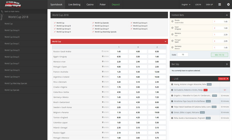Viewport: 232px width, 140px height.
Task: Click sport icon beside Simon, Gilles match
Action: (x=172, y=113)
